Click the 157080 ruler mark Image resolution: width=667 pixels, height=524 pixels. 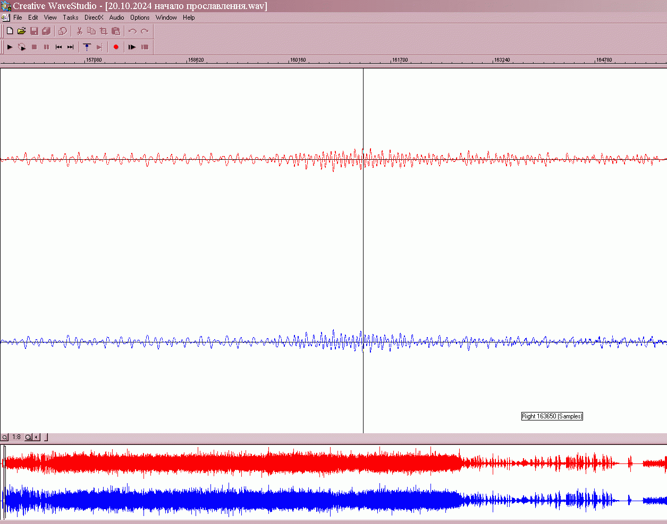click(x=94, y=60)
